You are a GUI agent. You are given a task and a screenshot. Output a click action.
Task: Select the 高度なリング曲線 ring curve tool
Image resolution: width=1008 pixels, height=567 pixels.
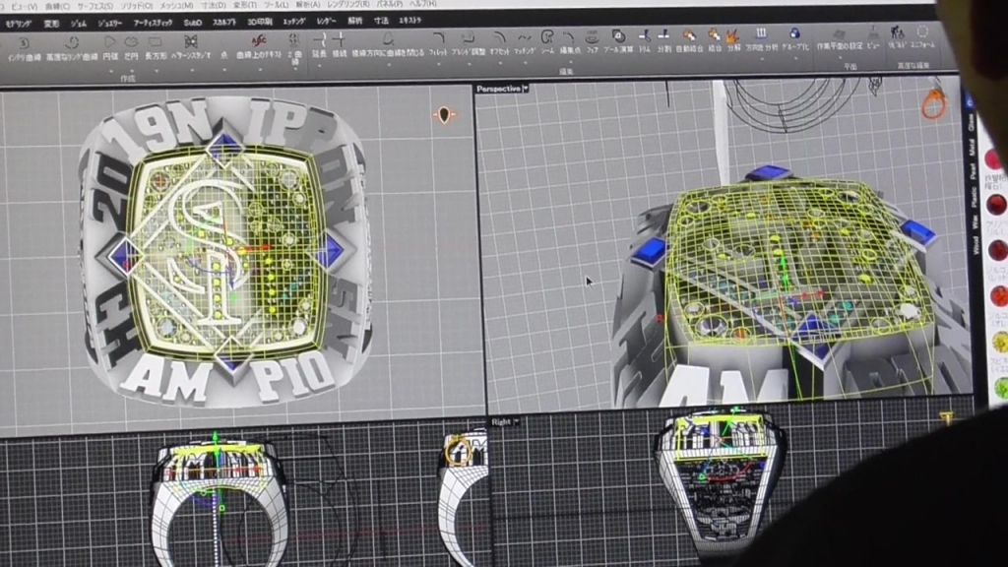[71, 49]
